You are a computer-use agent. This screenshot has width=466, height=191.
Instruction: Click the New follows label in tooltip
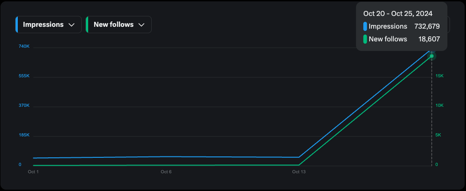pos(388,39)
